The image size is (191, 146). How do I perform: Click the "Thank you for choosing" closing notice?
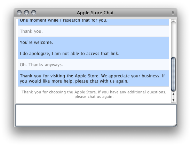tap(94, 94)
